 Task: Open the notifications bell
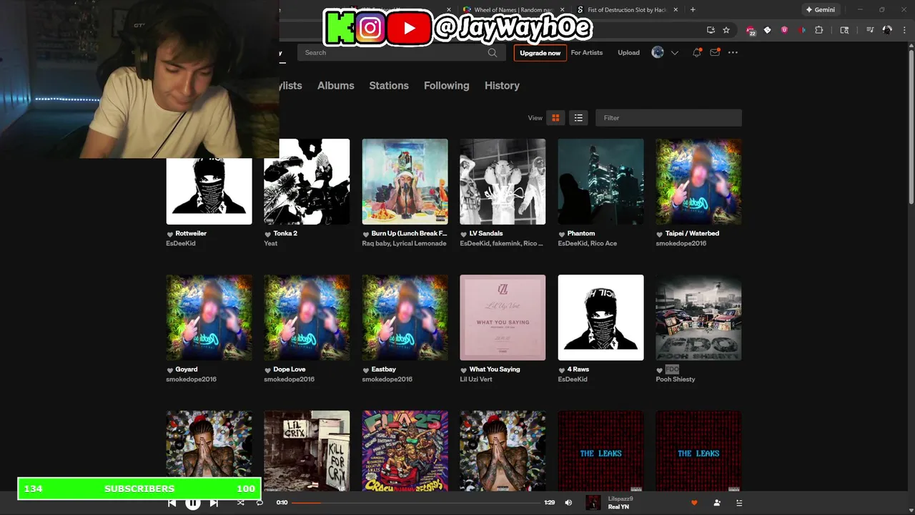click(x=696, y=52)
